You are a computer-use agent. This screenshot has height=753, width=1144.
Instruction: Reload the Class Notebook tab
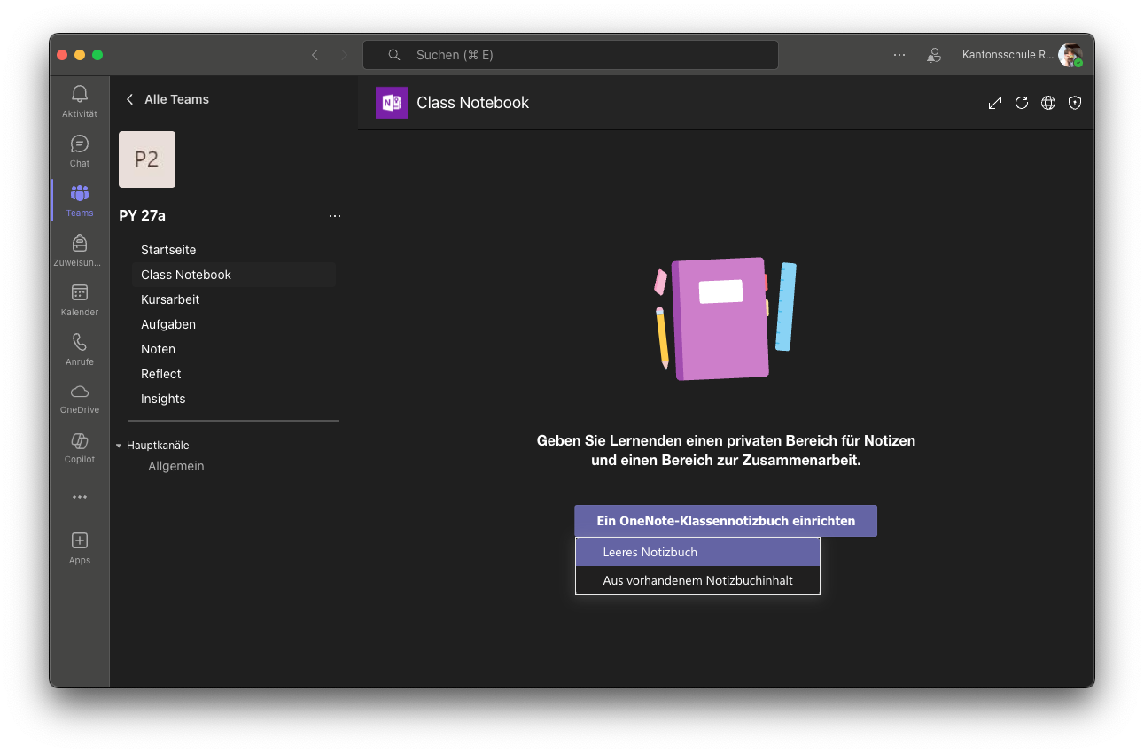(x=1022, y=103)
